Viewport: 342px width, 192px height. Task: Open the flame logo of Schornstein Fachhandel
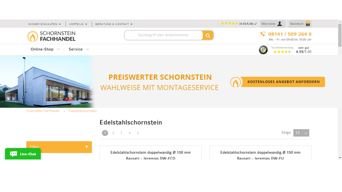[x=33, y=36]
